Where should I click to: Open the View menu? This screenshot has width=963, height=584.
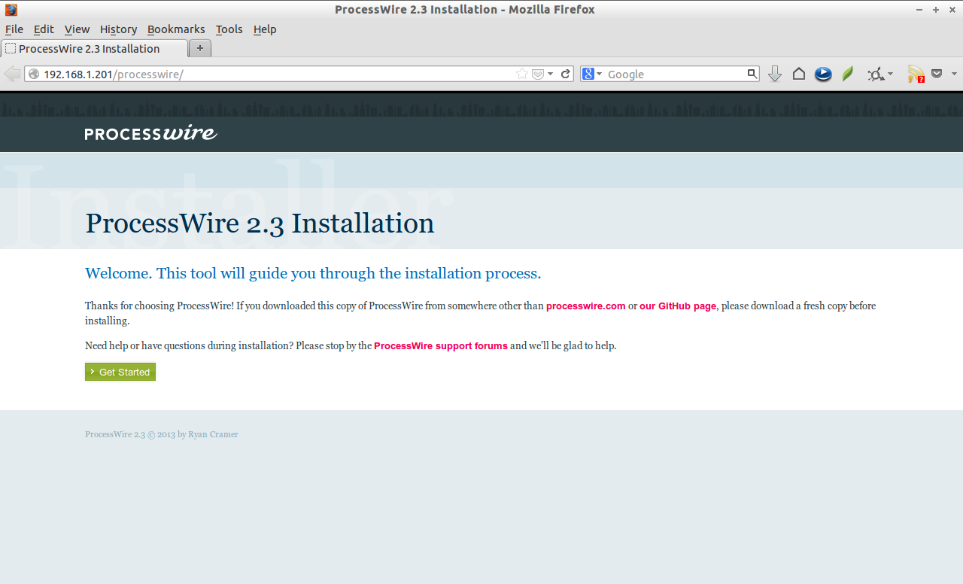tap(77, 29)
